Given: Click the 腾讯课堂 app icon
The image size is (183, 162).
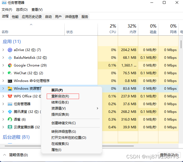Looking at the screenshot, I should (10, 112).
